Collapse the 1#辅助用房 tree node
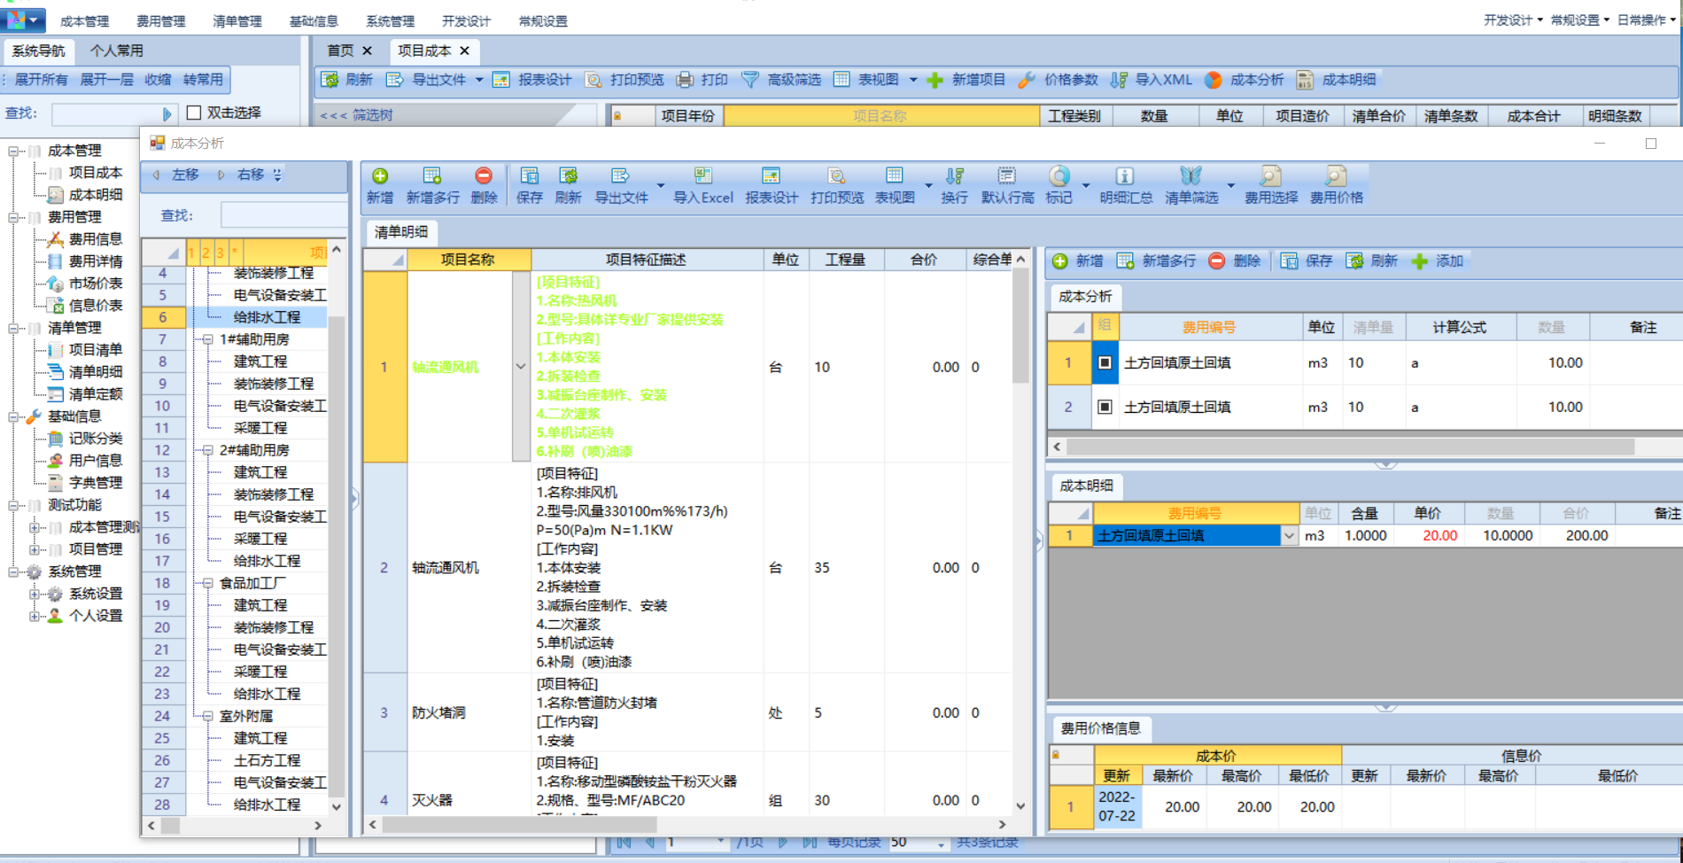 click(207, 339)
